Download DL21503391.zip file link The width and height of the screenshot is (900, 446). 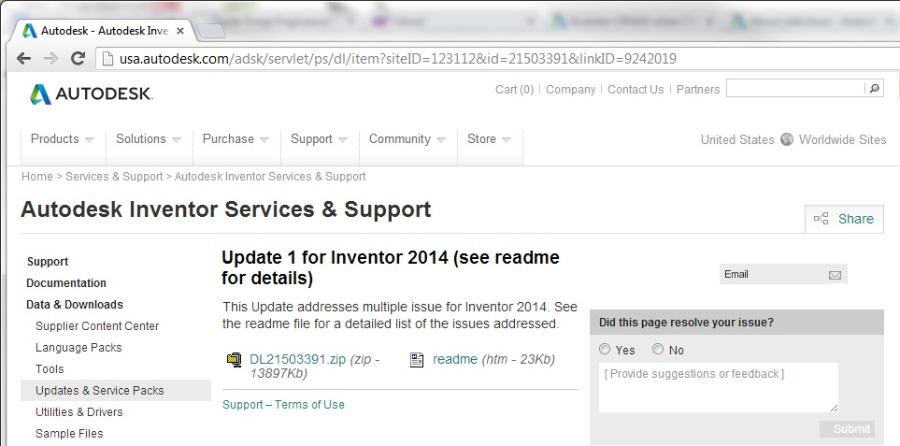[x=298, y=359]
